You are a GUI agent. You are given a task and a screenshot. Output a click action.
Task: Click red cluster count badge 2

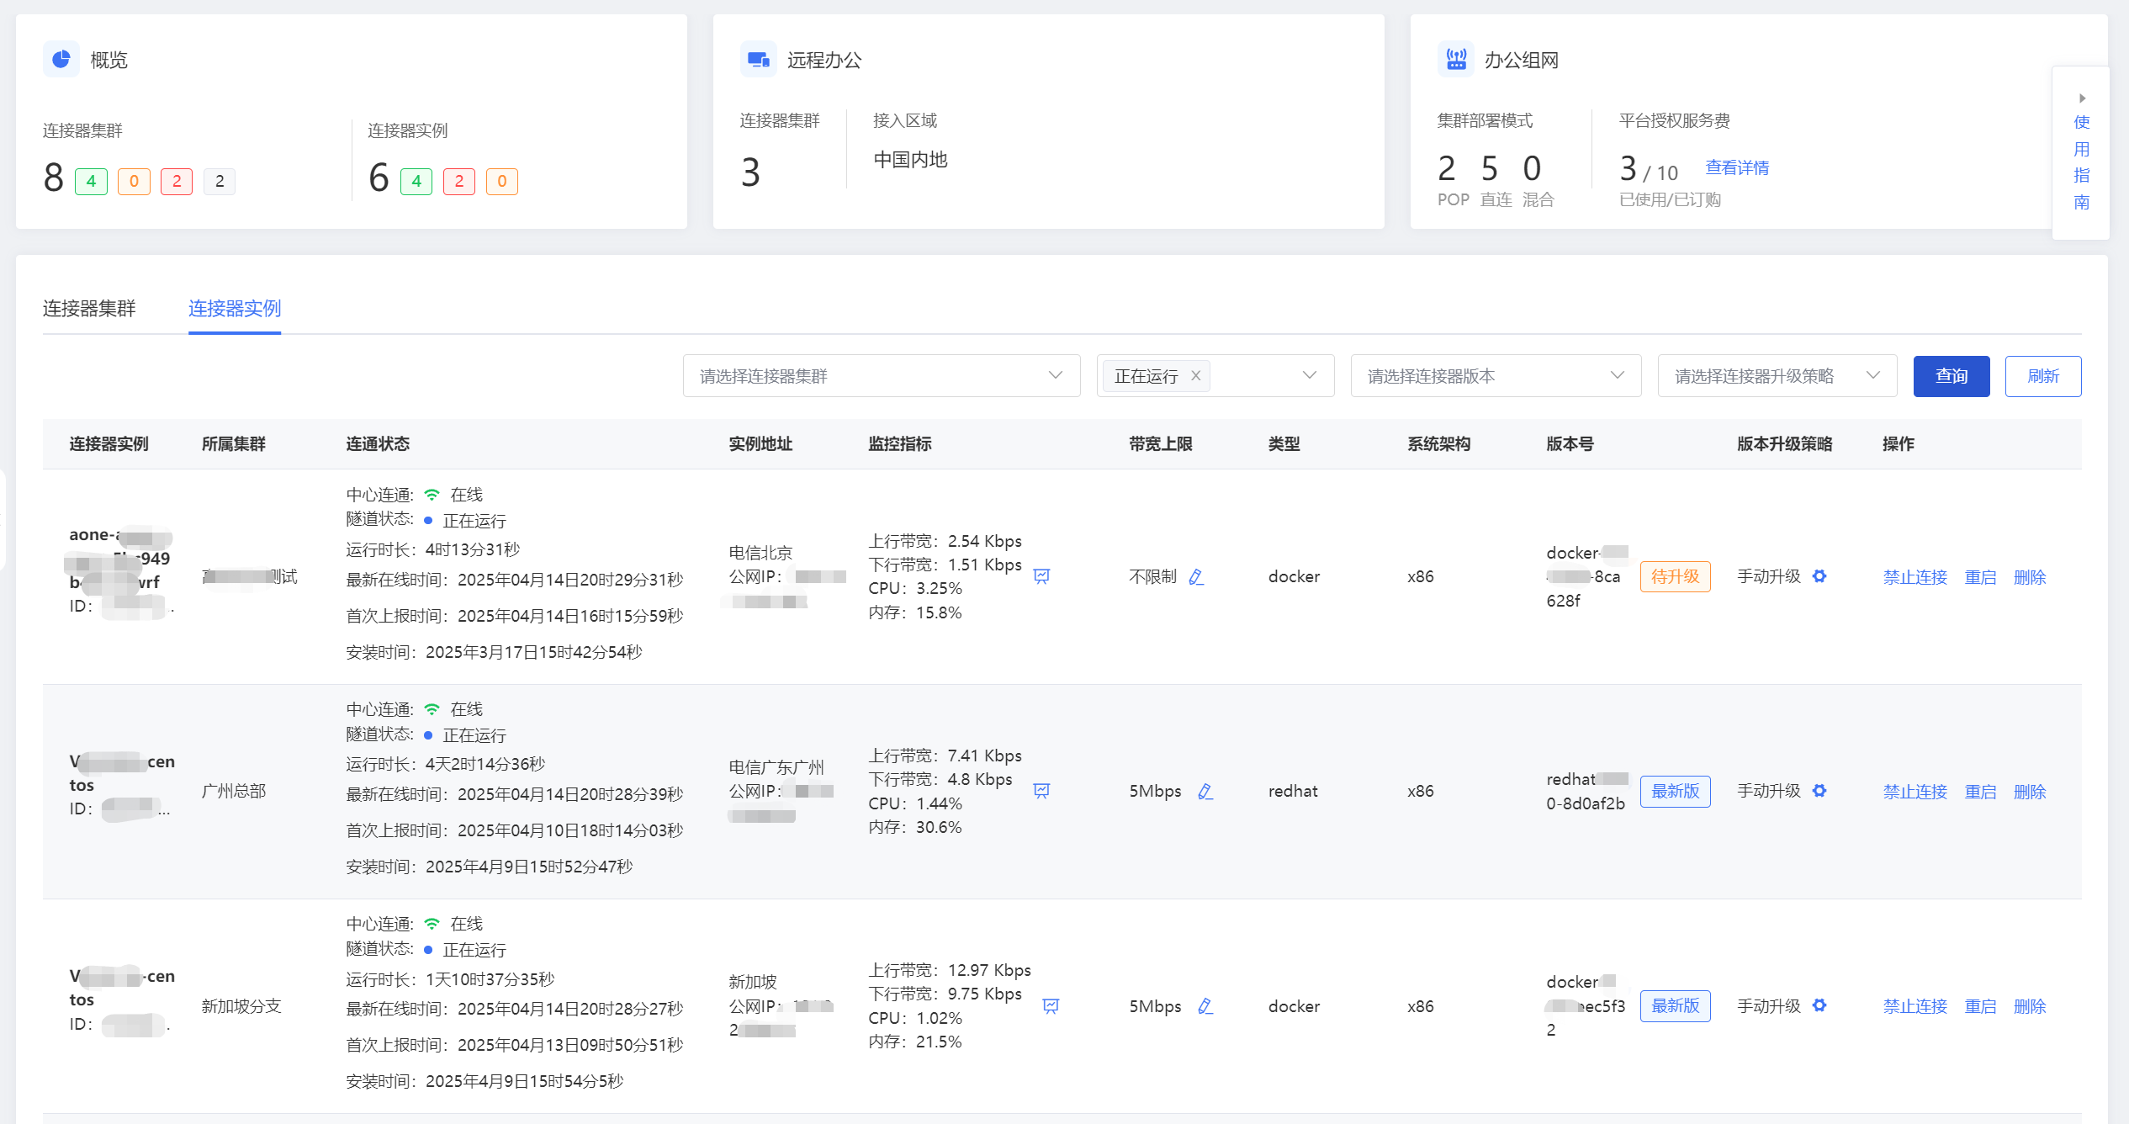177,181
